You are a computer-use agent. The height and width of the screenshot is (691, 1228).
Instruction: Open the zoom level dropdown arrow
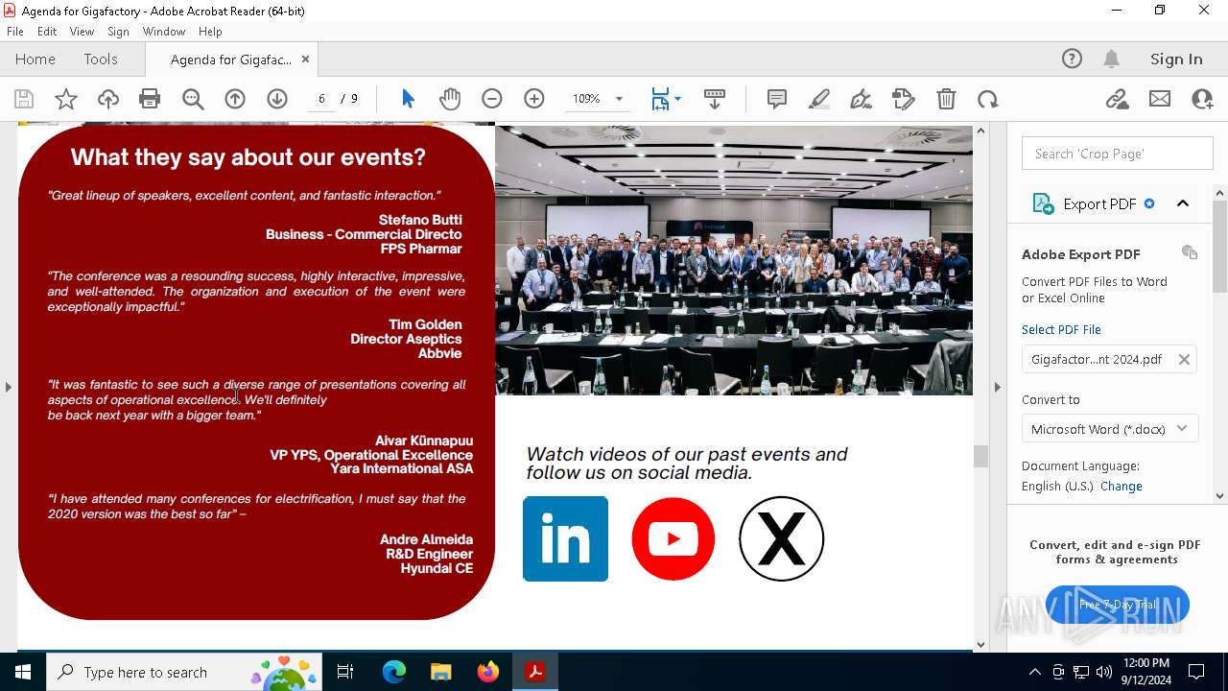(x=619, y=99)
